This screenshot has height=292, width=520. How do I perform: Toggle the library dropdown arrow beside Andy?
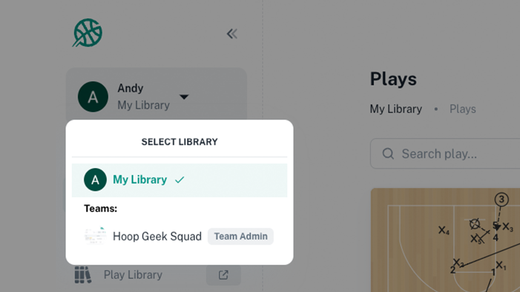click(184, 97)
